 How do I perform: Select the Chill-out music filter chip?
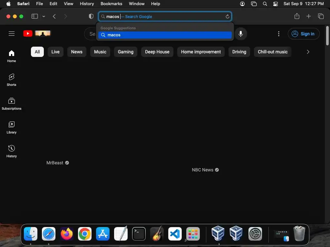coord(273,52)
